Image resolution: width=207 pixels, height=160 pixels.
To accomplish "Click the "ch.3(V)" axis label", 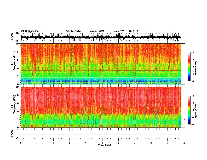I will (13, 134).
